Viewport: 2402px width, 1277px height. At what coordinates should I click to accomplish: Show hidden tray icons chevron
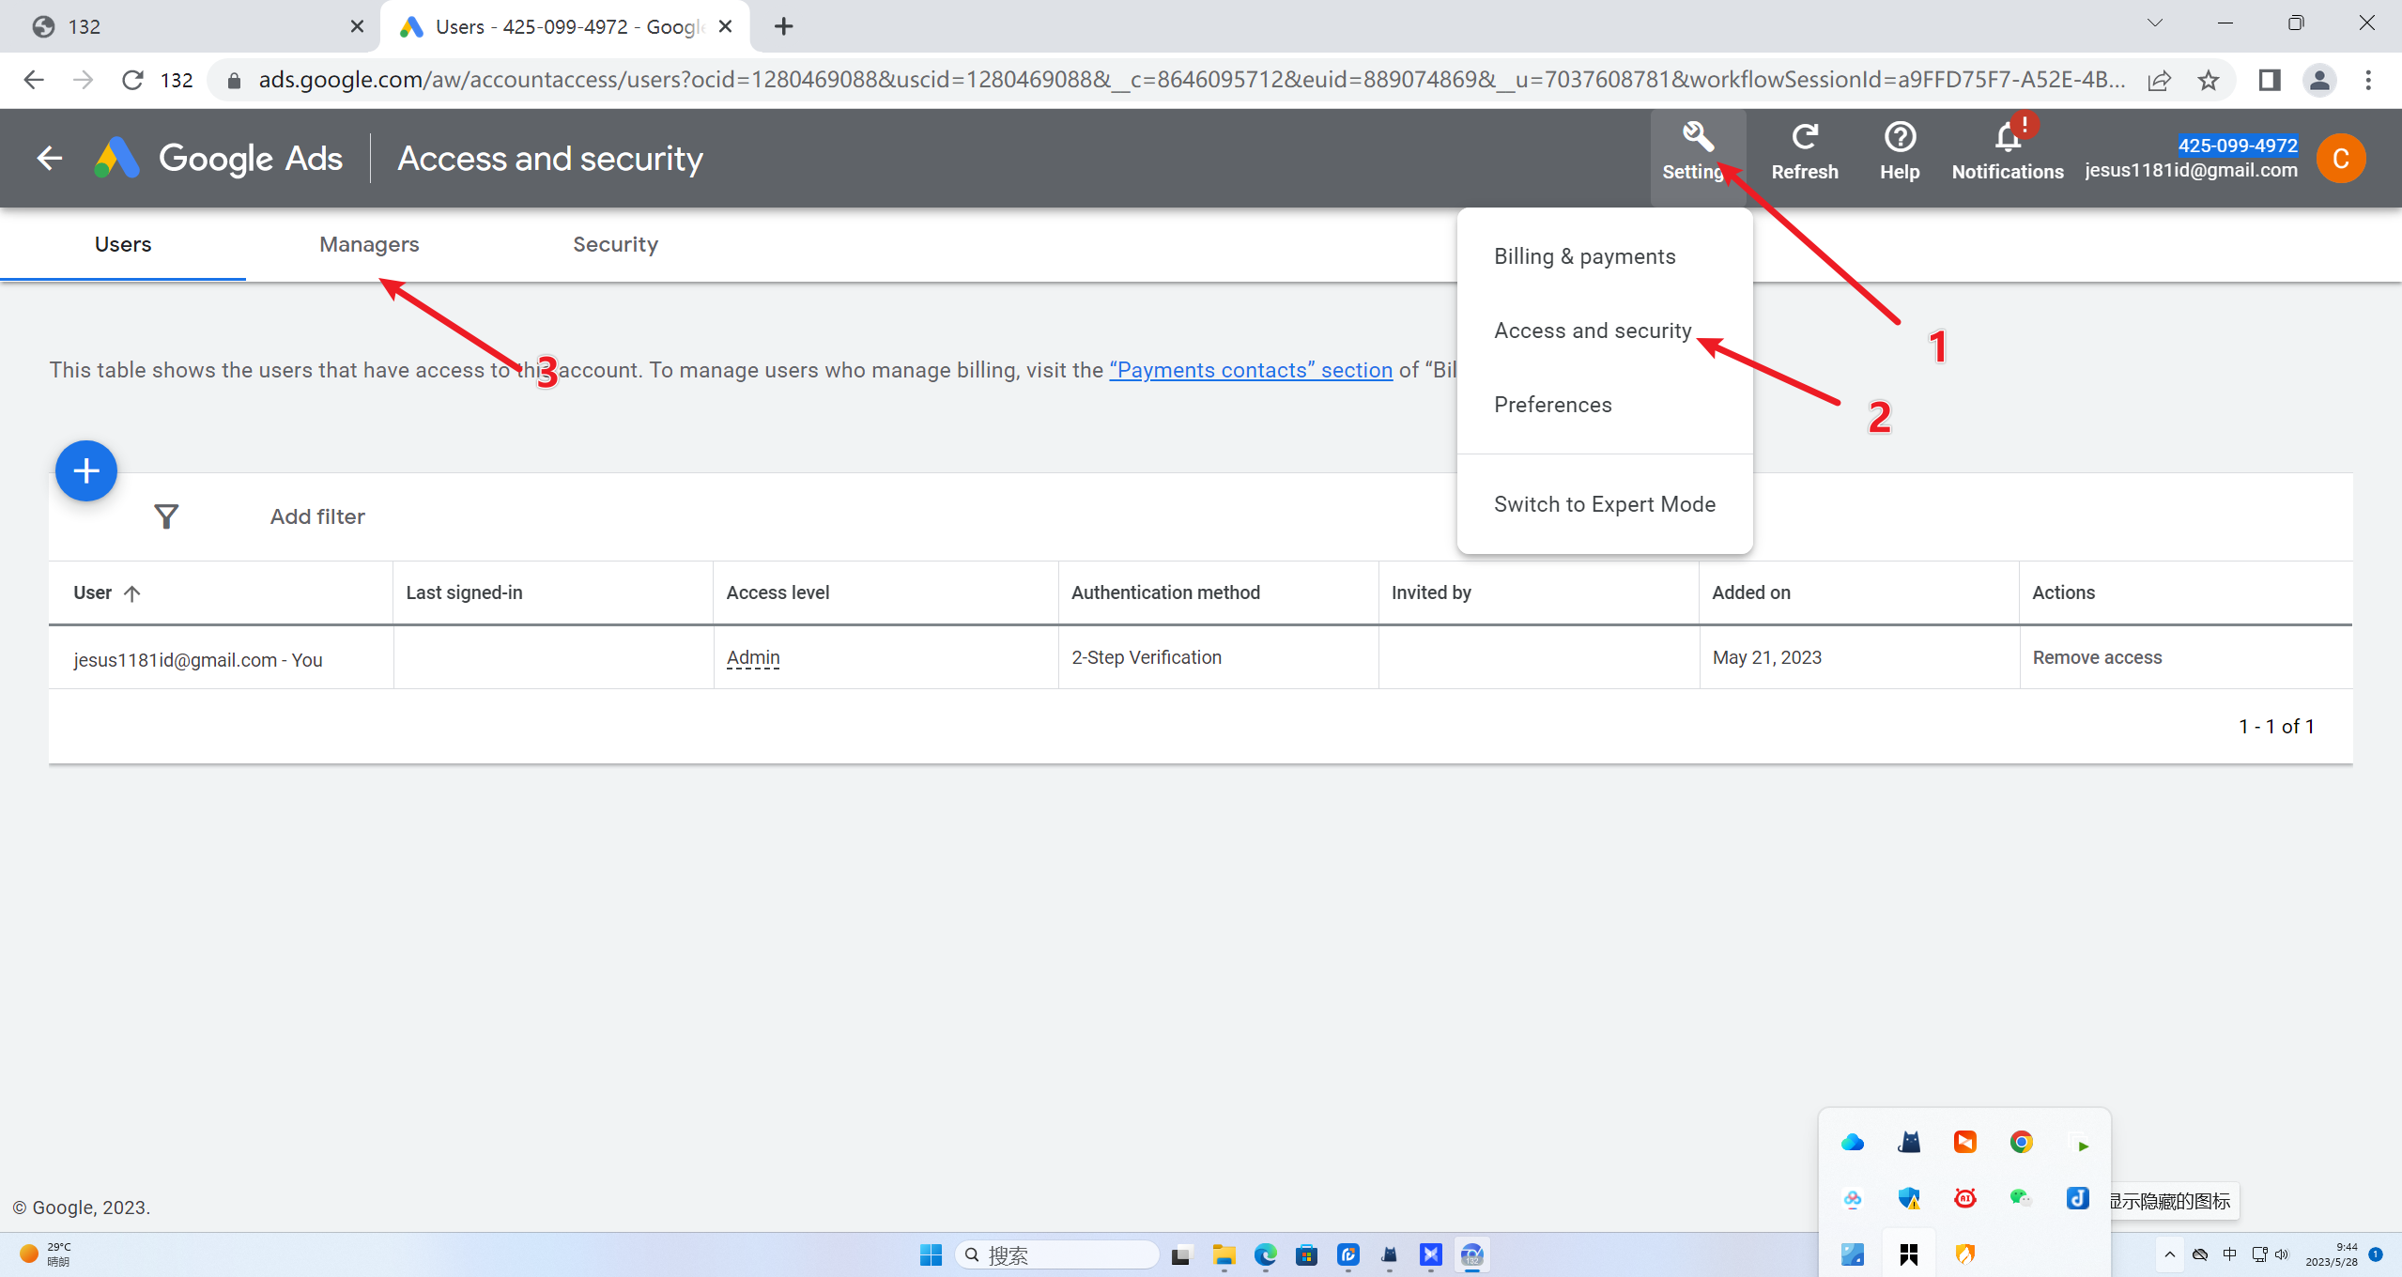coord(2169,1254)
